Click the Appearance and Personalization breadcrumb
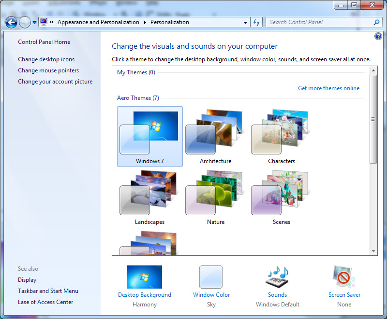Image resolution: width=387 pixels, height=319 pixels. point(98,22)
